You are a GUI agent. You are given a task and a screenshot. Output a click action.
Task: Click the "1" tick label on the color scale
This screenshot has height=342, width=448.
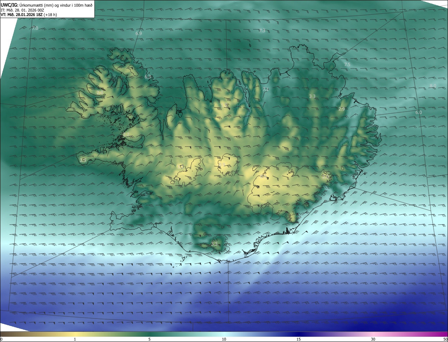coord(75,339)
